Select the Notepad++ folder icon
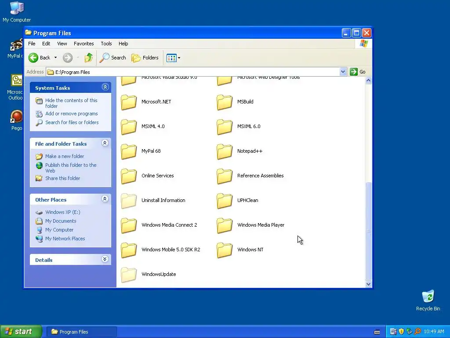 point(225,151)
